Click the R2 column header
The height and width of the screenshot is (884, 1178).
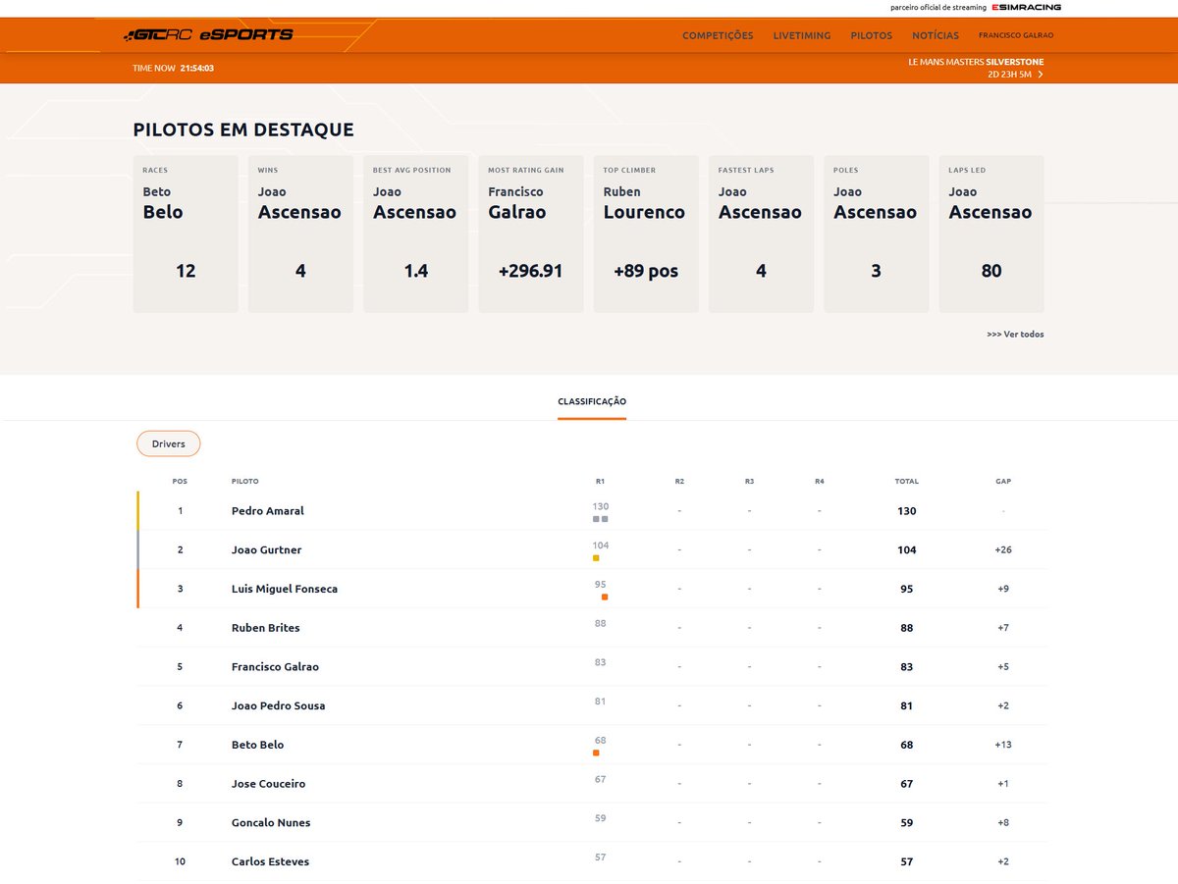(679, 482)
